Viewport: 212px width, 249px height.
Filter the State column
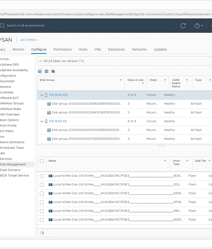tap(165, 80)
